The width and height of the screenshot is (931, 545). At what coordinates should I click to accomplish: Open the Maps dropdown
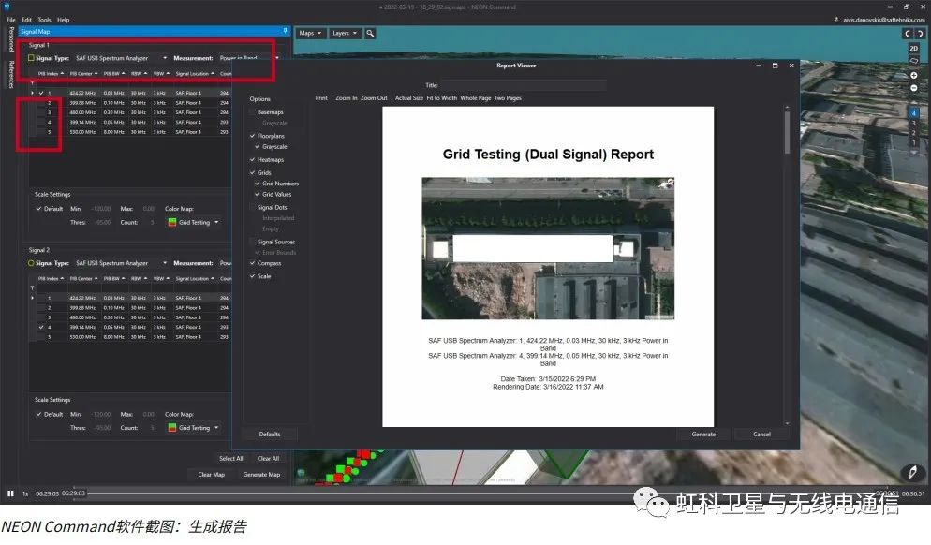310,33
